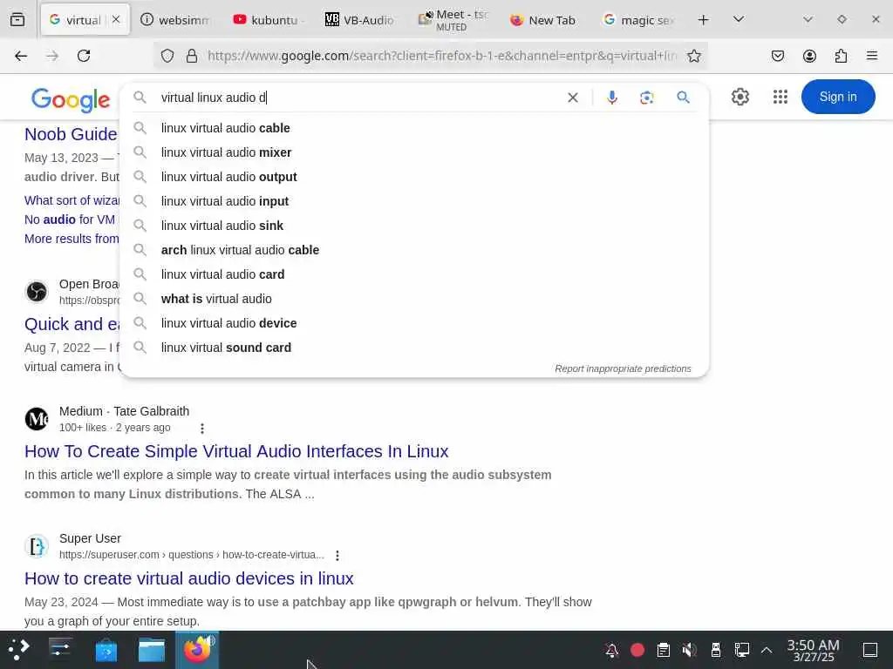Reload the current page

(x=84, y=56)
